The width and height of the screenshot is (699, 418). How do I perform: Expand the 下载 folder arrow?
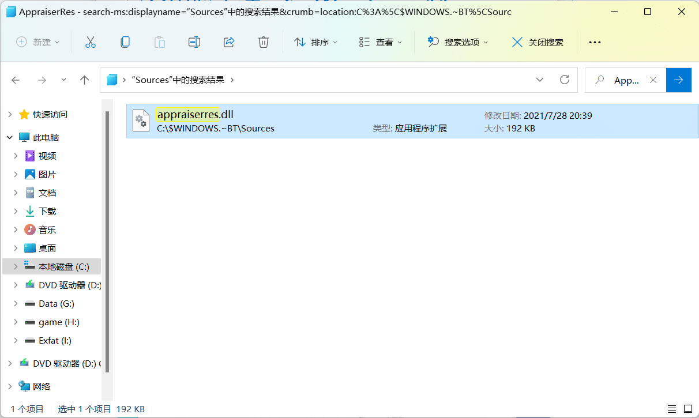pyautogui.click(x=16, y=212)
